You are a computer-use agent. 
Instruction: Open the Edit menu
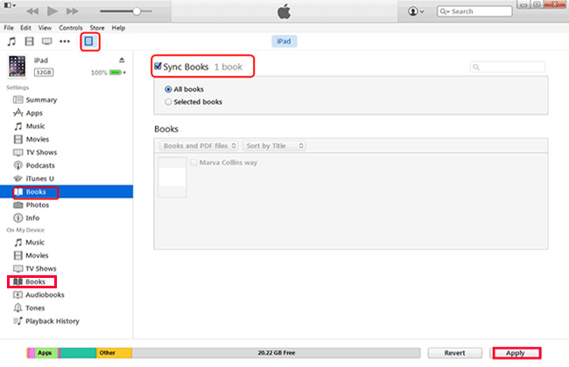25,28
